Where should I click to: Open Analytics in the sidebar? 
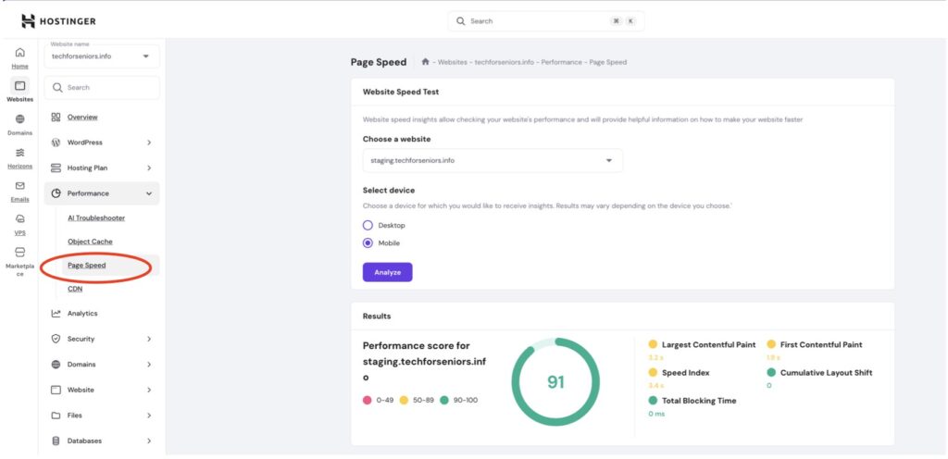pos(82,314)
